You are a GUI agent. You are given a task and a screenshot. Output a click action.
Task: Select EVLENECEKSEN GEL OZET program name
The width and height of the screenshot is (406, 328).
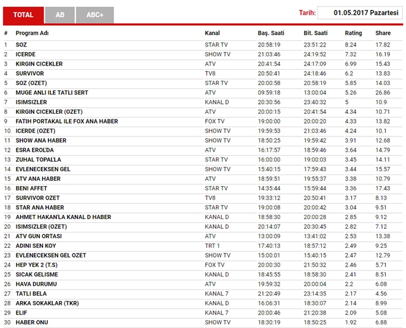click(x=51, y=255)
